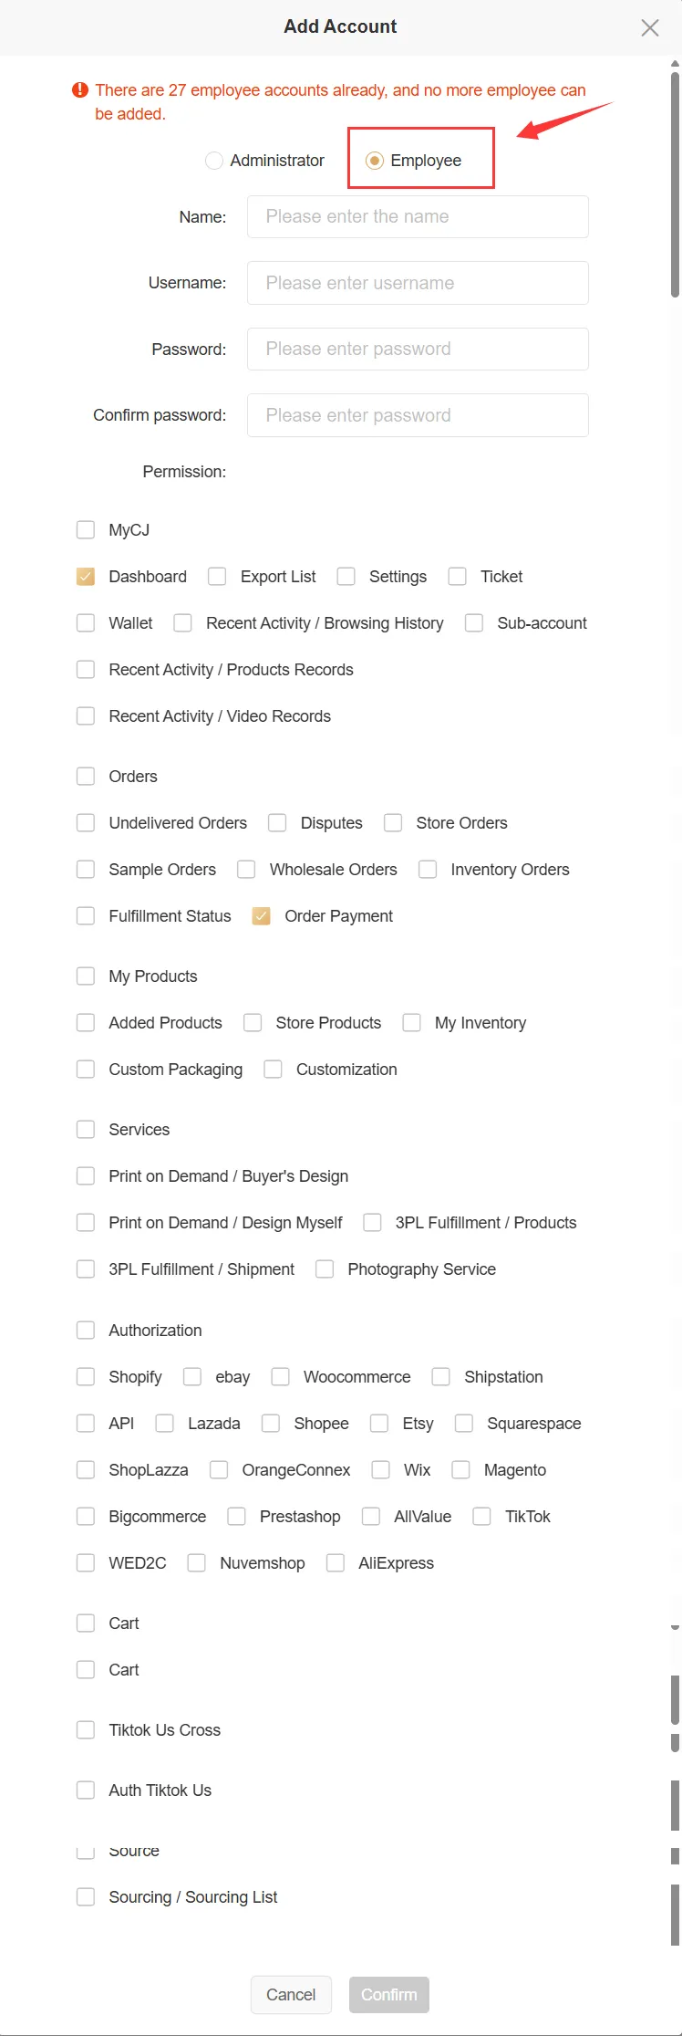The height and width of the screenshot is (2036, 682).
Task: Click the Confirm button
Action: pyautogui.click(x=388, y=1995)
